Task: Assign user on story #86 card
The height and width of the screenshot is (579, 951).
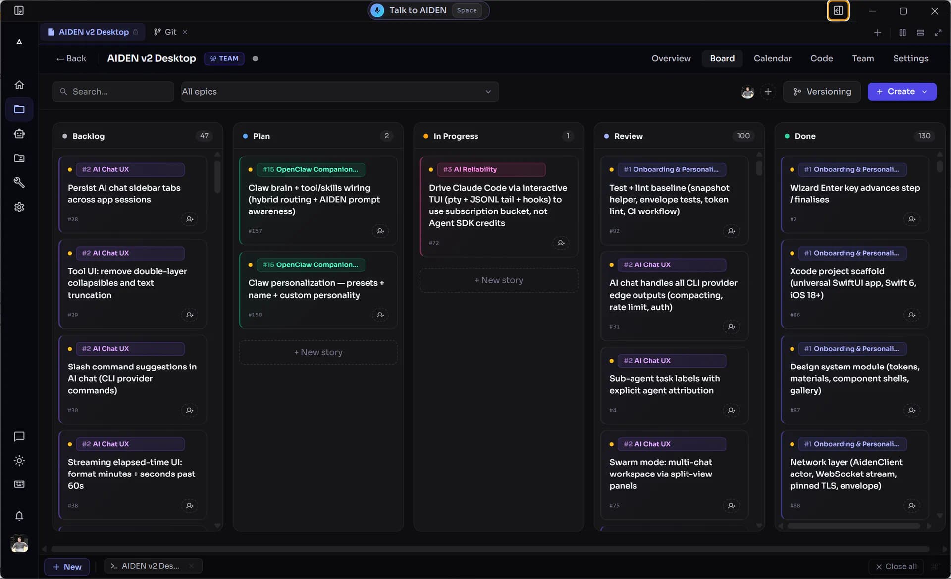Action: (912, 315)
